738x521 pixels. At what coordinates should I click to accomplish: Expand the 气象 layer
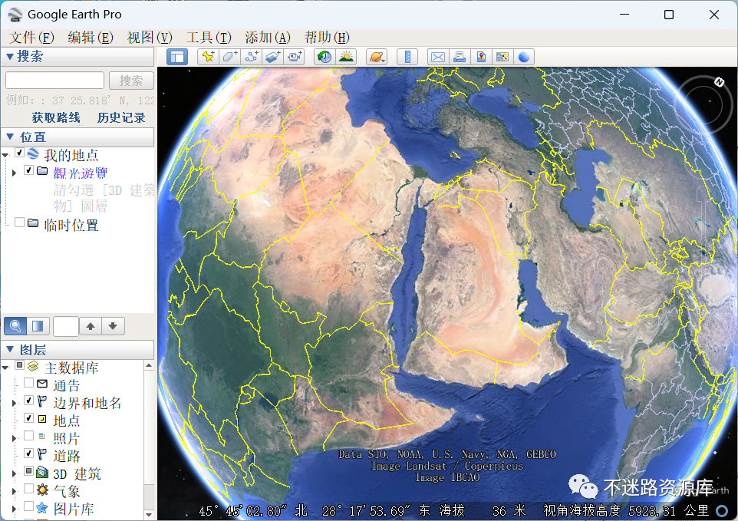click(x=14, y=491)
